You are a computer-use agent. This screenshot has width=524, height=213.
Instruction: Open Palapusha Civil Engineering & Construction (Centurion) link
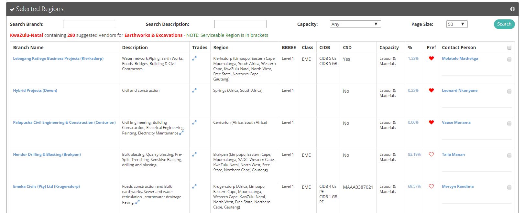pyautogui.click(x=64, y=122)
